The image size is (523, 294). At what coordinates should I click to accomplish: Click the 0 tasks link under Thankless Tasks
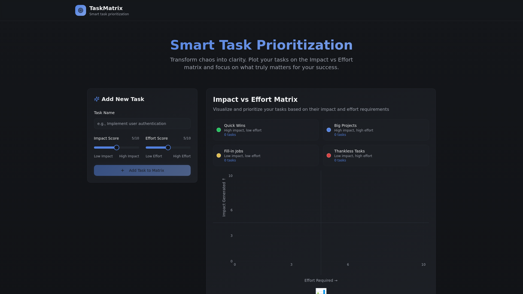coord(340,160)
